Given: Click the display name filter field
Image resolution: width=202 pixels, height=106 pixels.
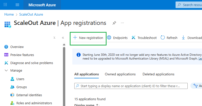Looking at the screenshot, I should (x=131, y=86).
